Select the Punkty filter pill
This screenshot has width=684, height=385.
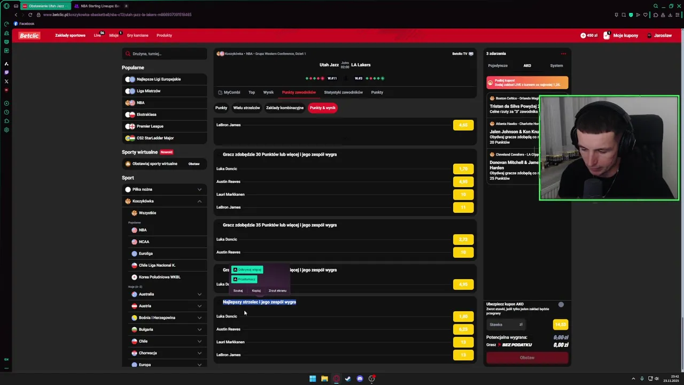(221, 107)
